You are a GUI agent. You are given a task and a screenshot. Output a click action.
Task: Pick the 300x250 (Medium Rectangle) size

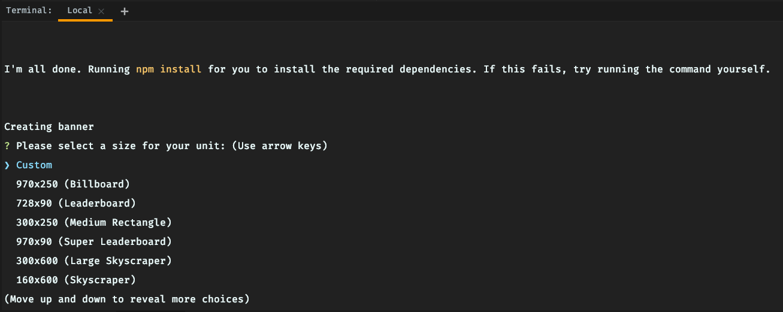94,222
